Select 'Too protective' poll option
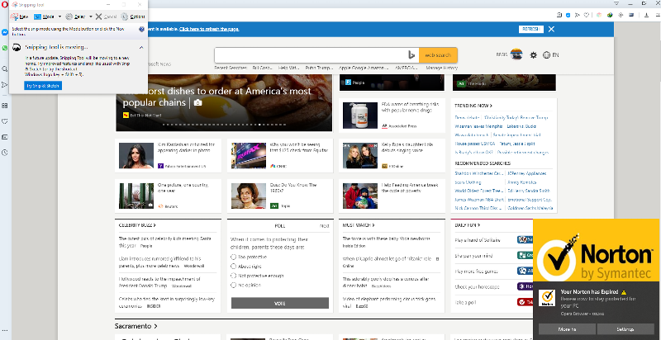661x340 pixels. (233, 257)
